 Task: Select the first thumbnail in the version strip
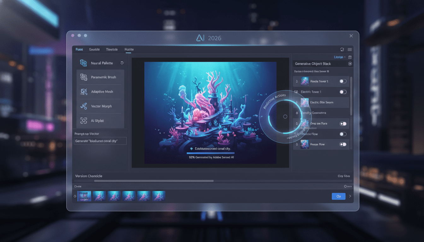coord(85,196)
